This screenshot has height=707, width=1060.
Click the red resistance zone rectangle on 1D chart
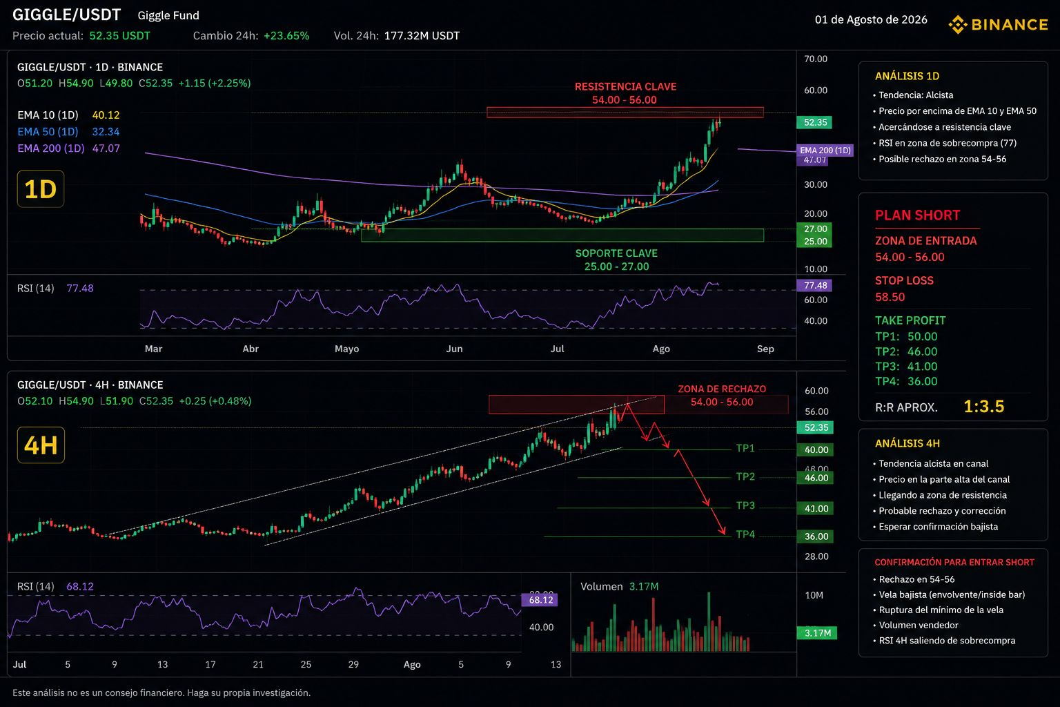click(x=625, y=113)
